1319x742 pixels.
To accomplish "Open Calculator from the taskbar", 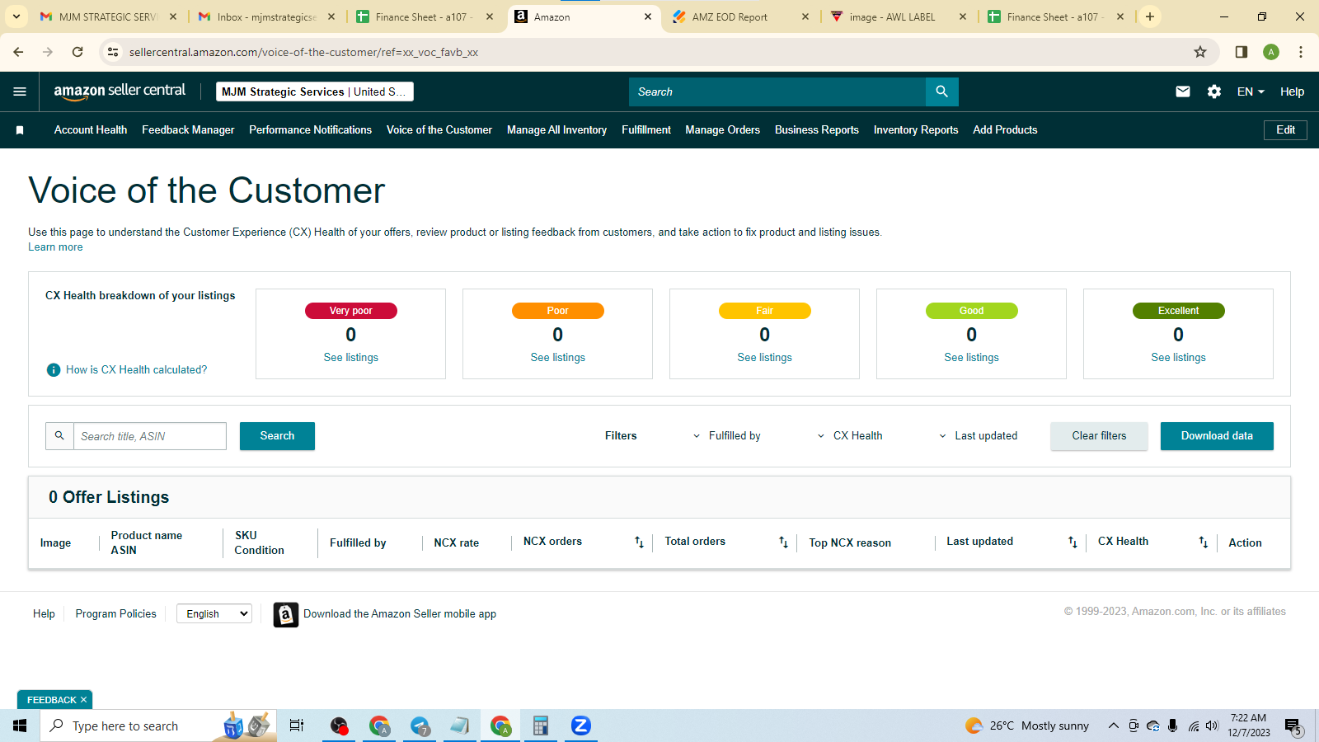I will [541, 726].
